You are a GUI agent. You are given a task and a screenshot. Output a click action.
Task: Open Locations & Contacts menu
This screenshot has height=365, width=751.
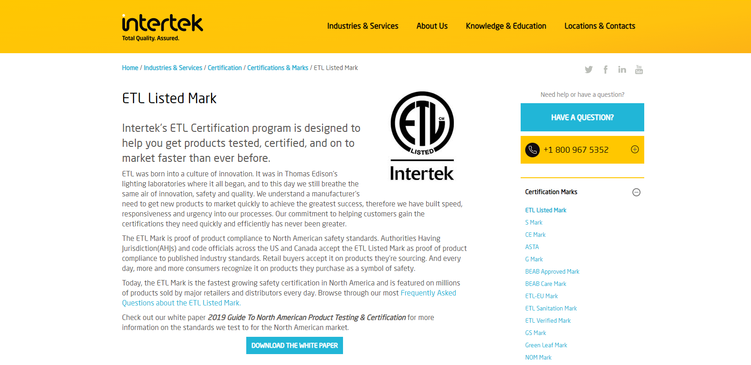(x=599, y=26)
